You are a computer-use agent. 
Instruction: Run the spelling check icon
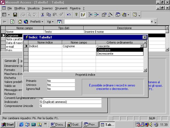point(35,15)
